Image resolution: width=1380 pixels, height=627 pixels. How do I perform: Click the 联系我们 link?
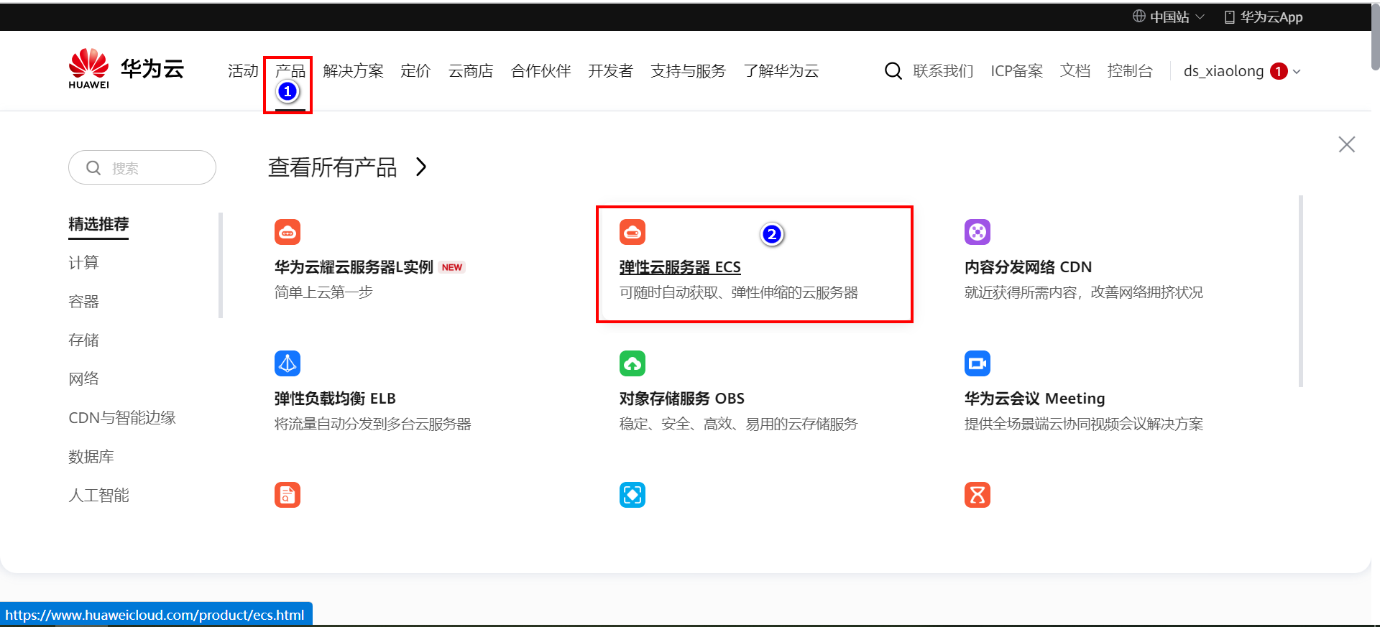point(943,71)
